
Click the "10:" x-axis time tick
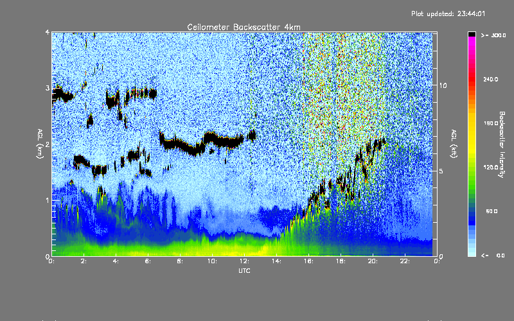pos(212,261)
